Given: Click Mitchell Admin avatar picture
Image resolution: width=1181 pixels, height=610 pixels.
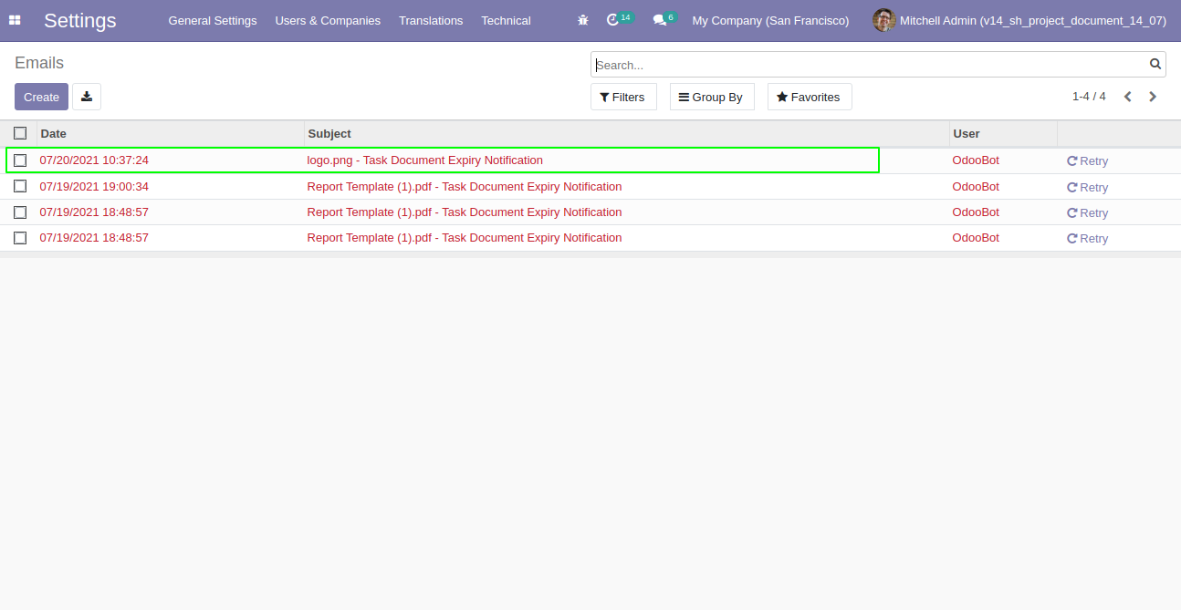Looking at the screenshot, I should [x=883, y=20].
